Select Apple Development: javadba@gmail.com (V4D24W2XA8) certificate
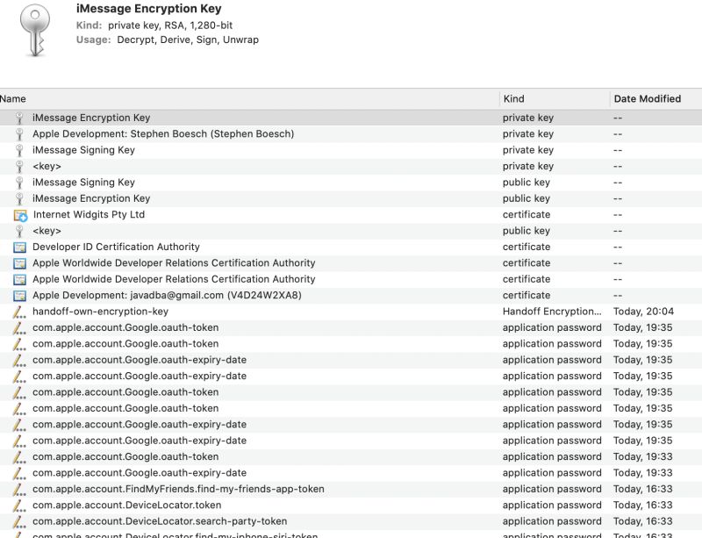702x538 pixels. tap(167, 295)
